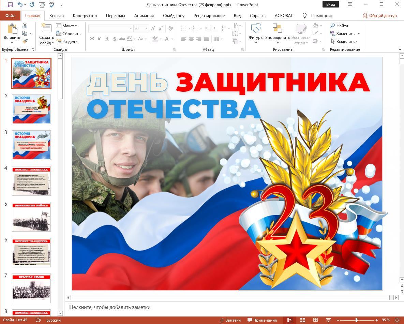Switch to Normal view button
This screenshot has width=404, height=324.
coord(290,320)
